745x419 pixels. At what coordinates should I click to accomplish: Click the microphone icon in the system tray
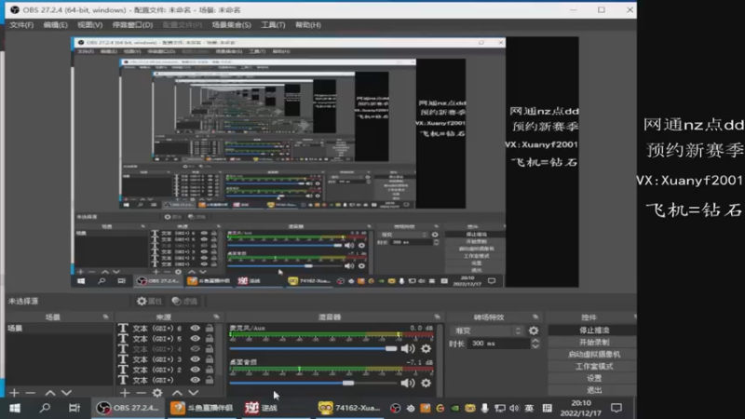484,408
